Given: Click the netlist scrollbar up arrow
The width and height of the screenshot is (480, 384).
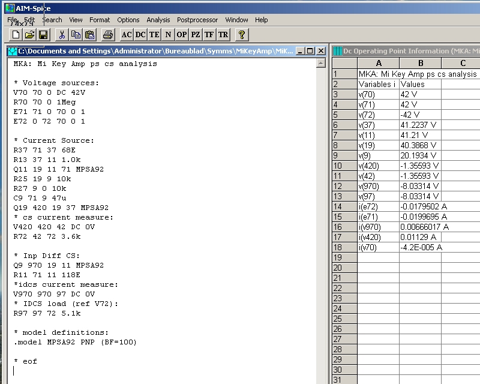Looking at the screenshot, I should 320,64.
